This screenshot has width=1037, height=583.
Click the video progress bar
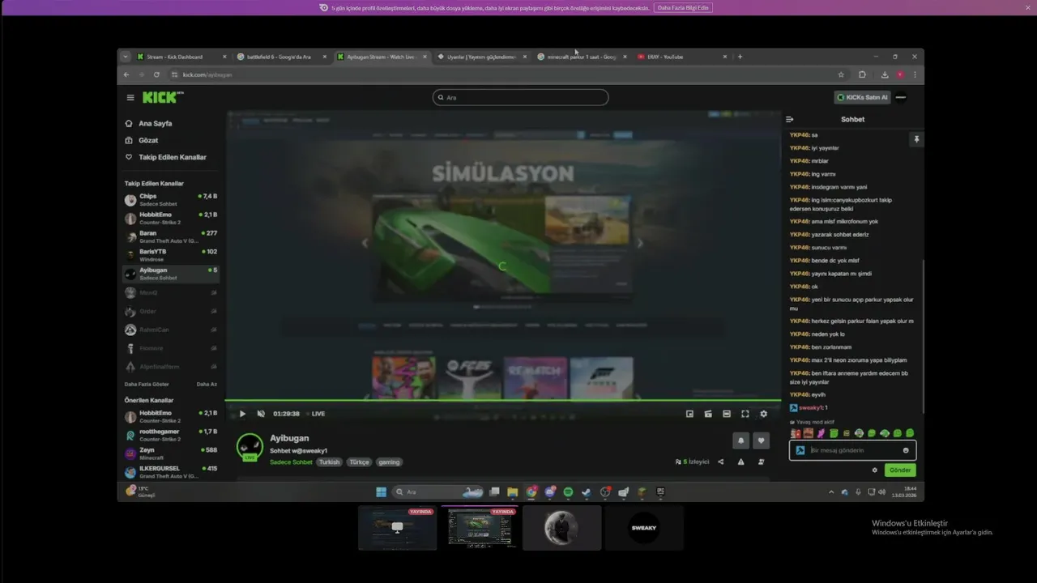502,401
